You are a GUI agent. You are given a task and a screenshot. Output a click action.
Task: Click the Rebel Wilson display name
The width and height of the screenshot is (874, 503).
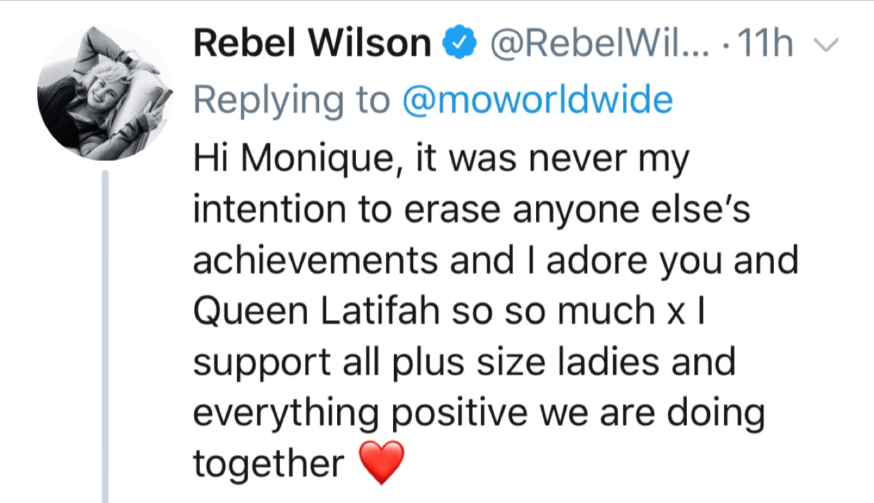click(312, 45)
